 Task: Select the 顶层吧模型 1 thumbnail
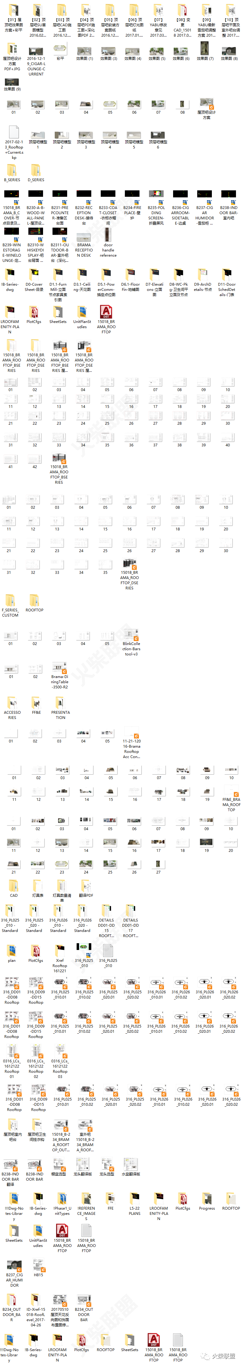tap(38, 140)
